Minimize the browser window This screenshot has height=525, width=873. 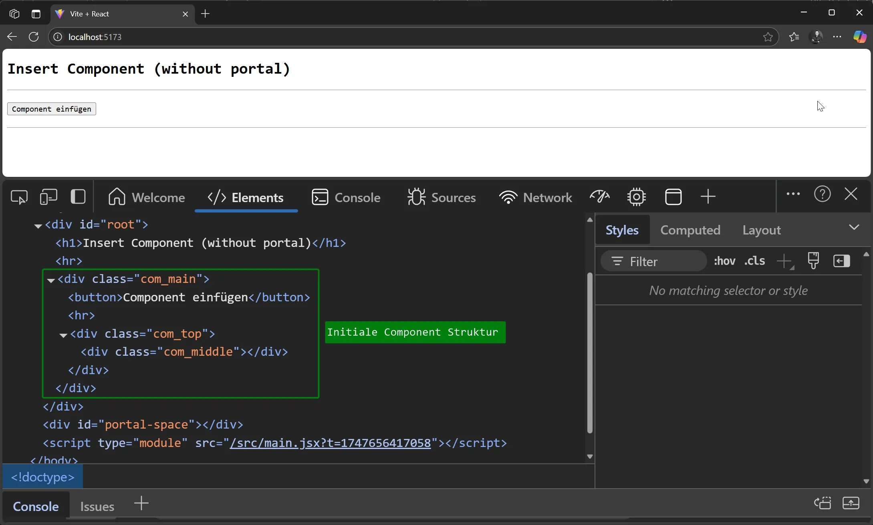[x=803, y=12]
